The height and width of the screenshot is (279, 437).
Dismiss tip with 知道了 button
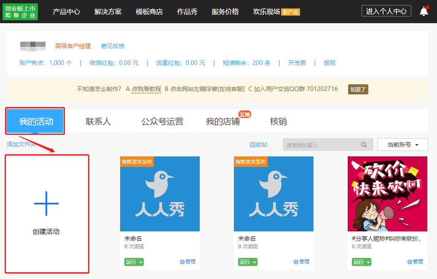pyautogui.click(x=358, y=89)
